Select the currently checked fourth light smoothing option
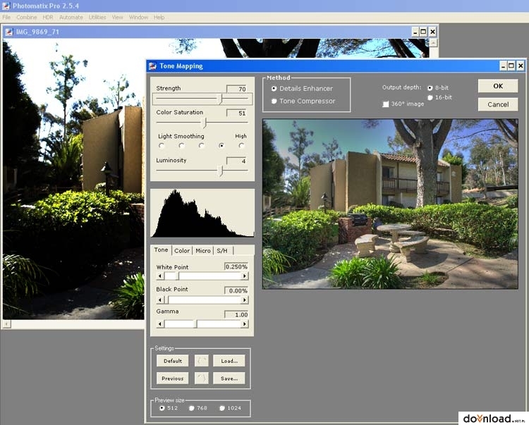This screenshot has height=425, width=529. click(x=221, y=146)
